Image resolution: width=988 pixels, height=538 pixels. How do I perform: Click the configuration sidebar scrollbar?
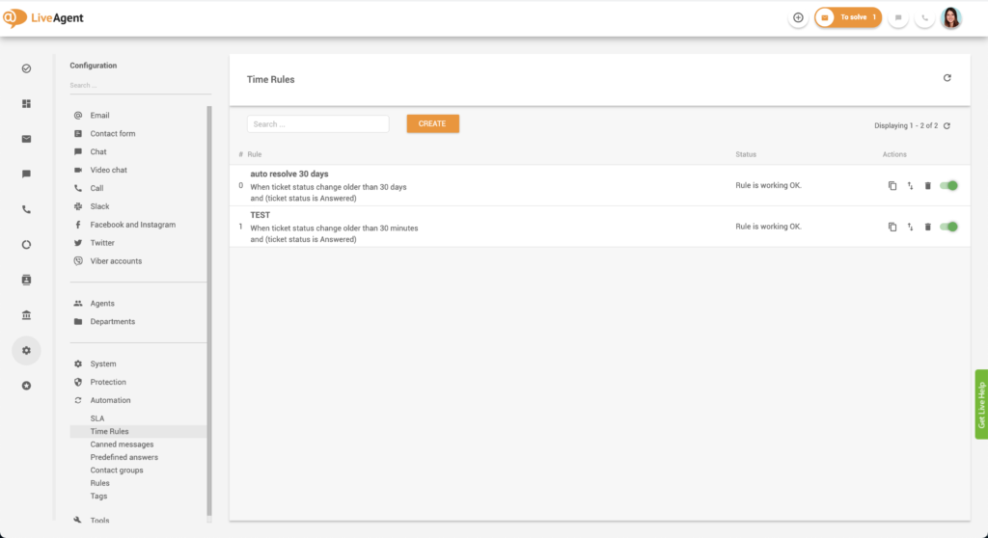(x=209, y=309)
